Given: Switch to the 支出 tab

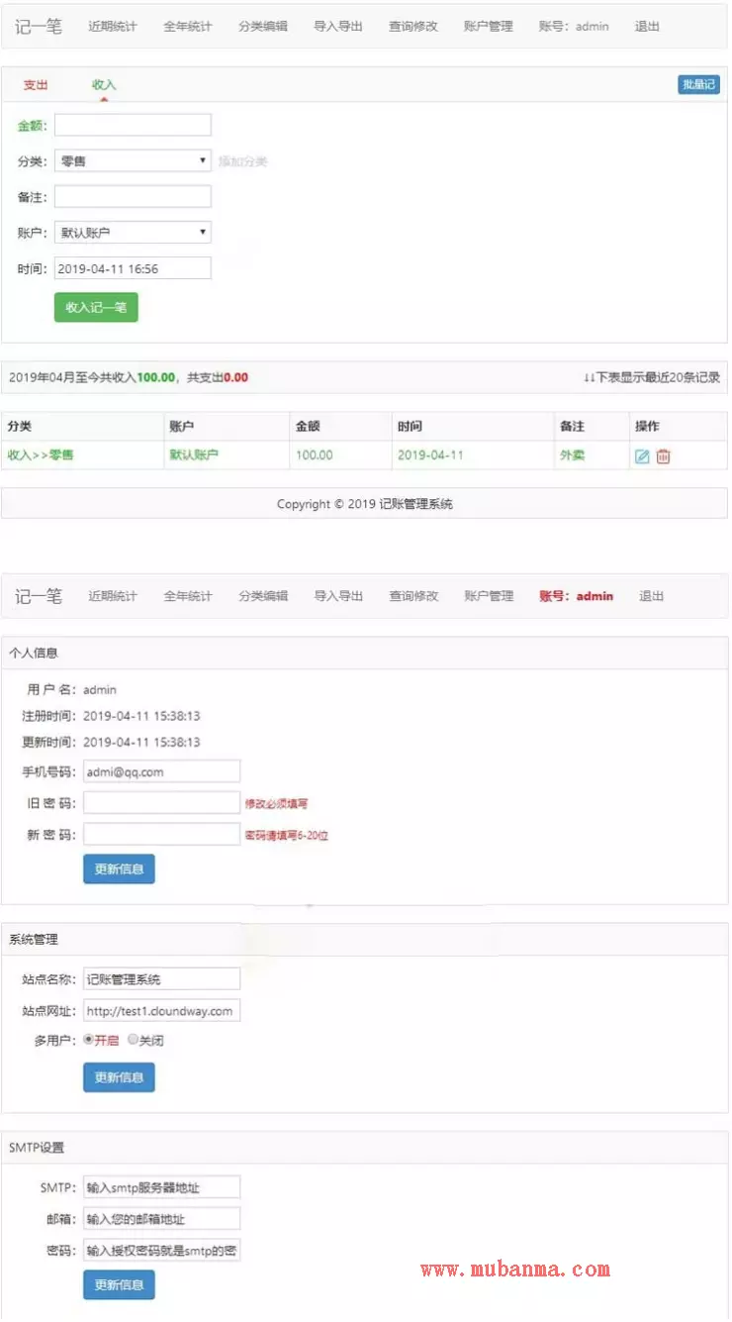Looking at the screenshot, I should (36, 85).
